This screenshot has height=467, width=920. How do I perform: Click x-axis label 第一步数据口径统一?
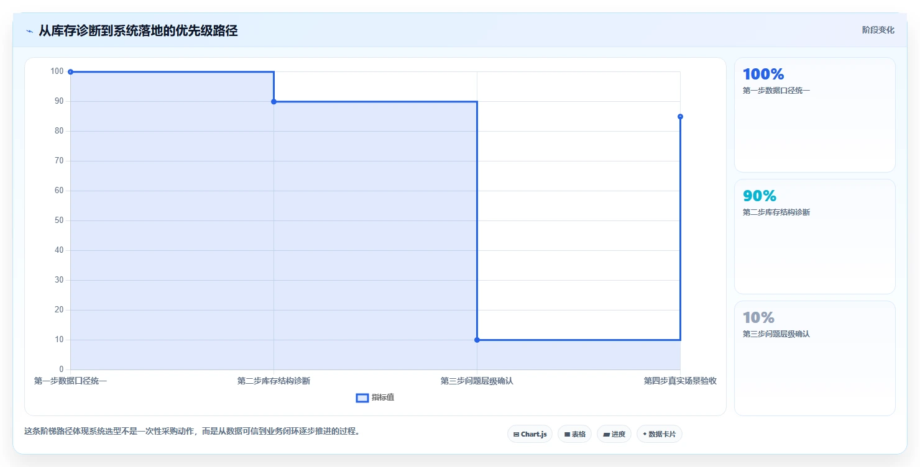pos(70,381)
